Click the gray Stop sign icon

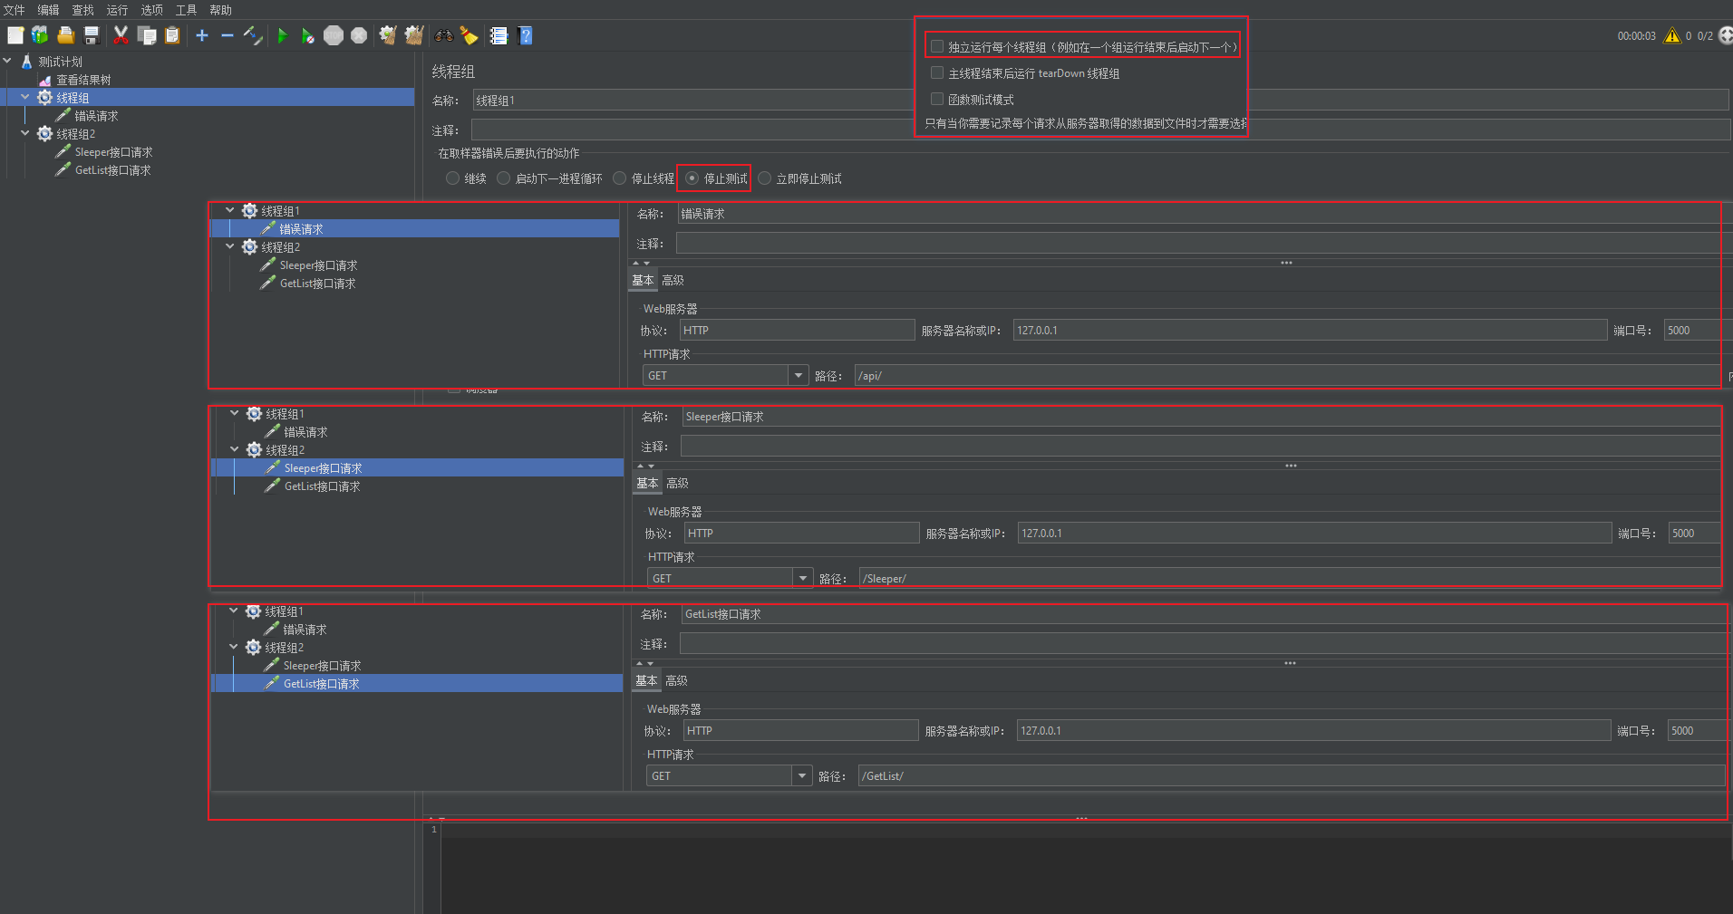click(x=334, y=35)
